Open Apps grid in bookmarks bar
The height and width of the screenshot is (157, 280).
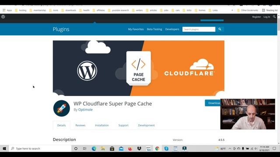(x=7, y=10)
